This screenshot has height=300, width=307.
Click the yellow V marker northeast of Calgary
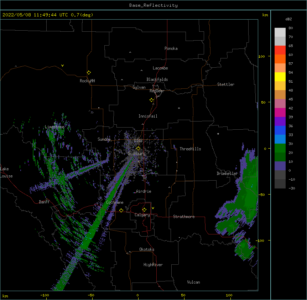pos(153,208)
